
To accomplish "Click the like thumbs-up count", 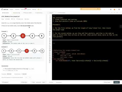I will click(x=8, y=19).
